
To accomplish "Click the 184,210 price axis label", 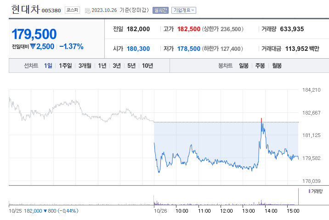I will pos(312,90).
